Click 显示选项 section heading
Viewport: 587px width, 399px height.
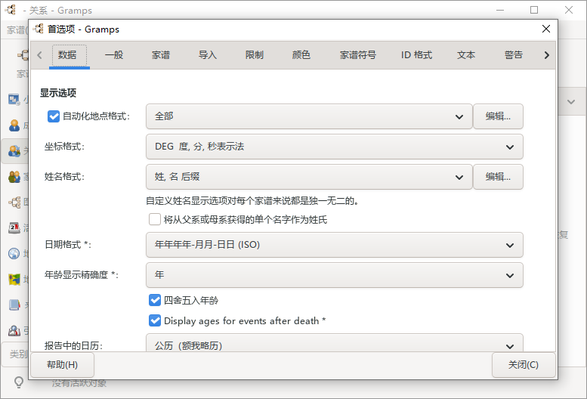click(58, 93)
